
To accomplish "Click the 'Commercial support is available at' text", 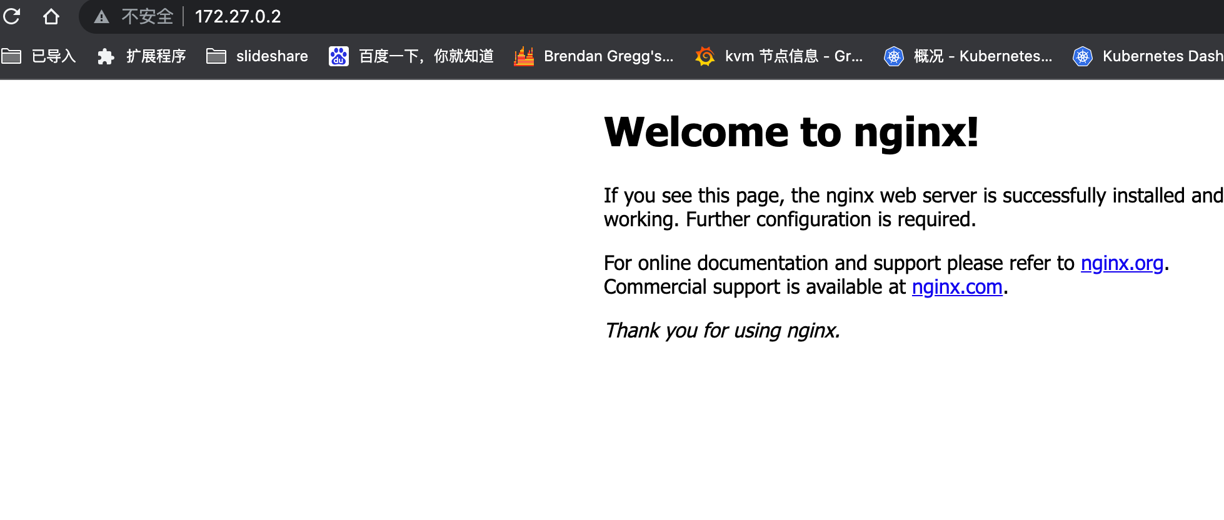I will (755, 287).
